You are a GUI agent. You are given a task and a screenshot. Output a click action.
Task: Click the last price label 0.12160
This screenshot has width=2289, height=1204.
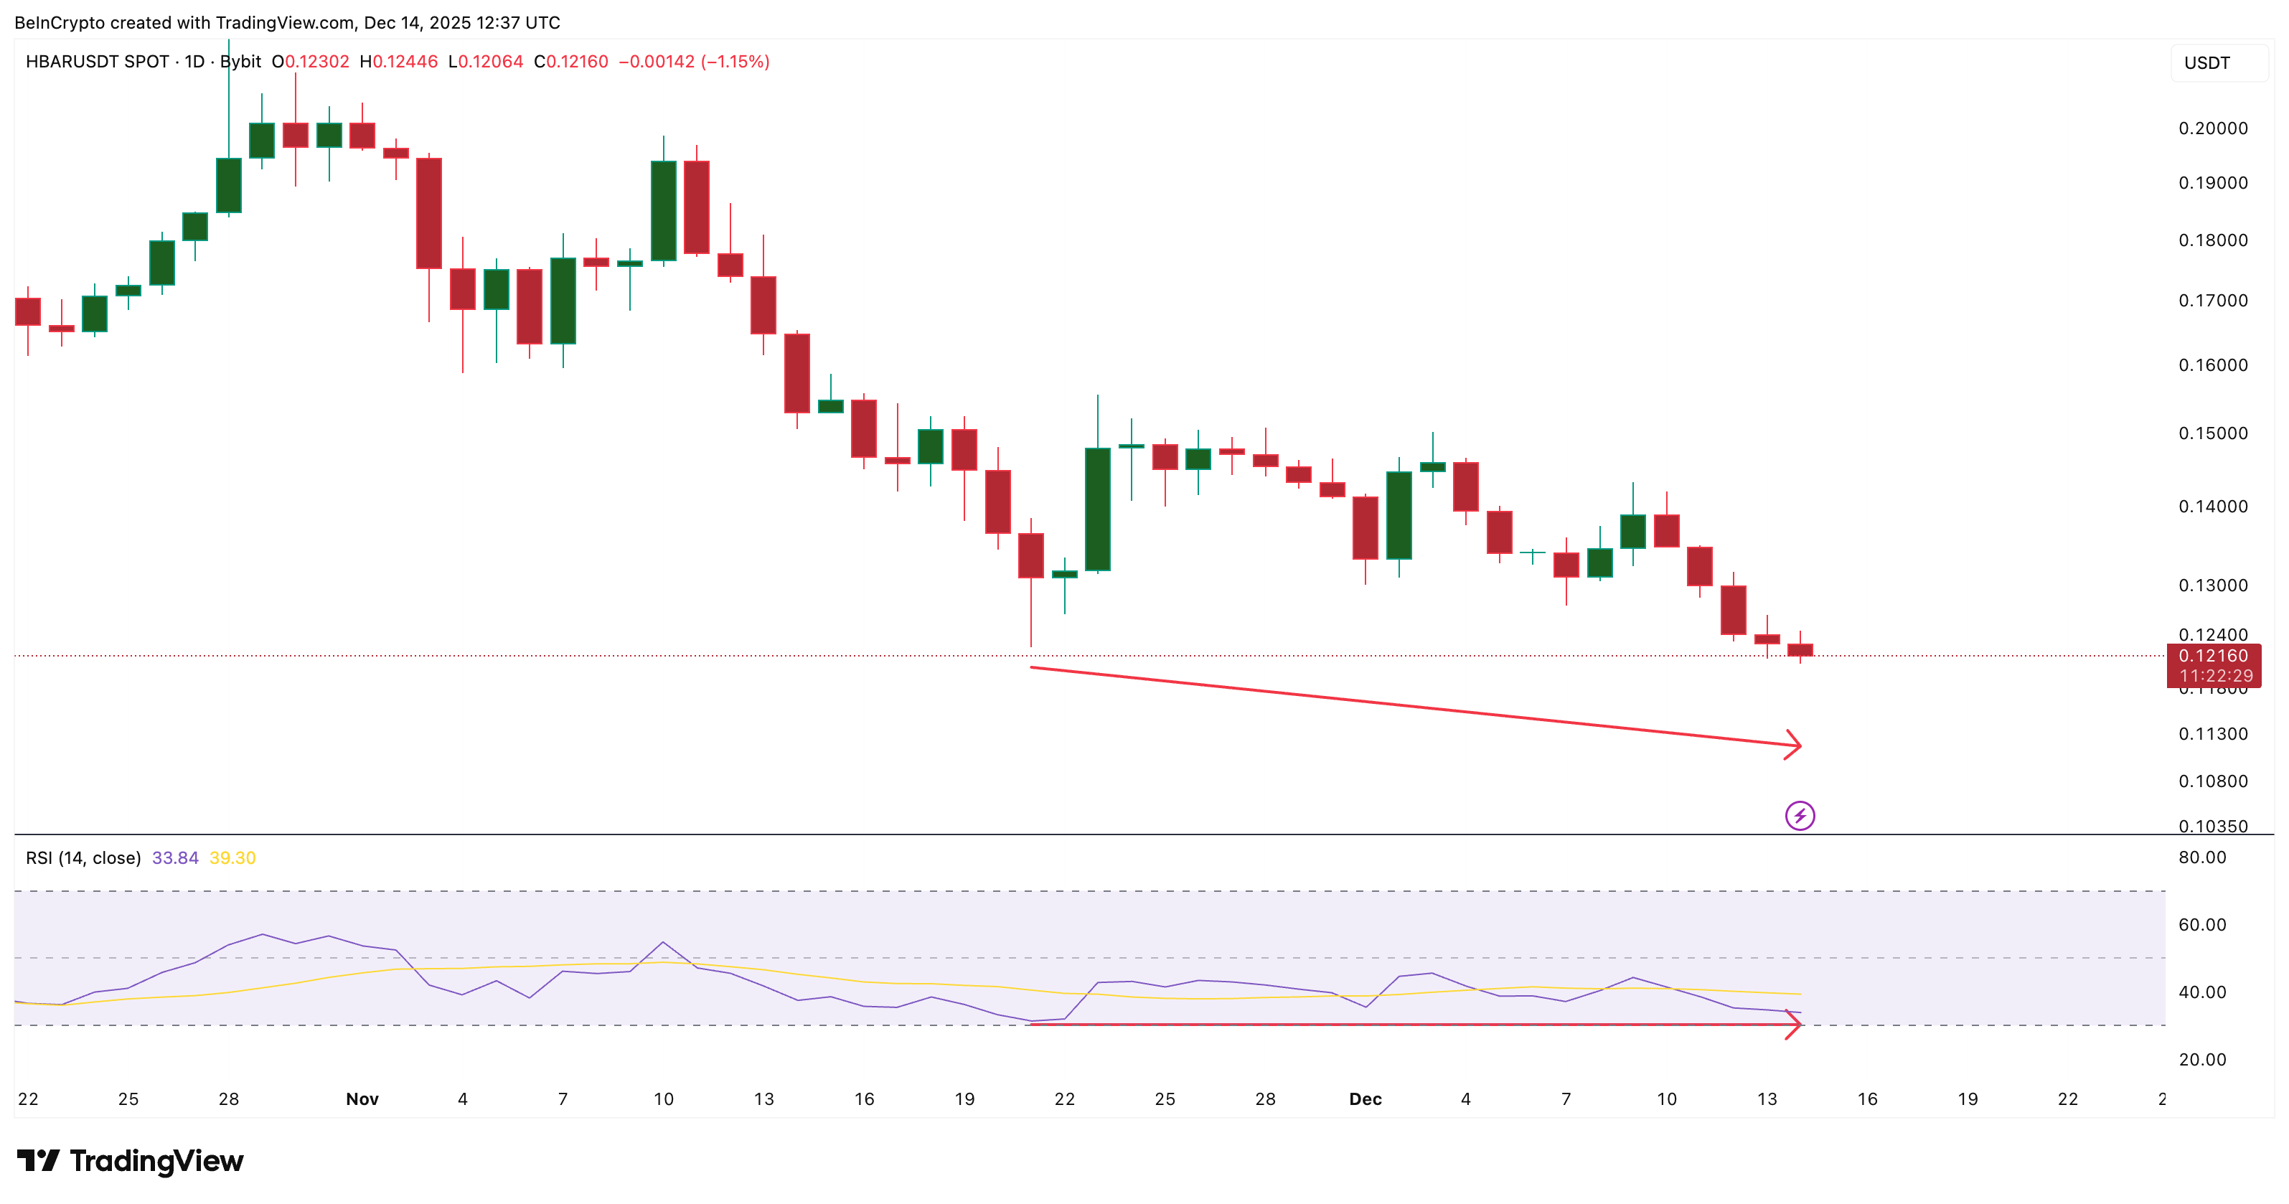click(2215, 656)
